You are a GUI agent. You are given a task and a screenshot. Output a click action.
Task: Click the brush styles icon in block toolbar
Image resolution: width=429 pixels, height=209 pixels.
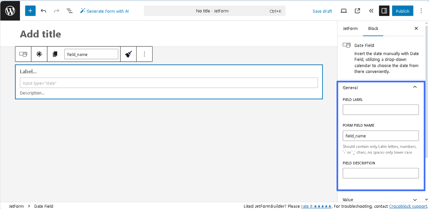tap(128, 54)
